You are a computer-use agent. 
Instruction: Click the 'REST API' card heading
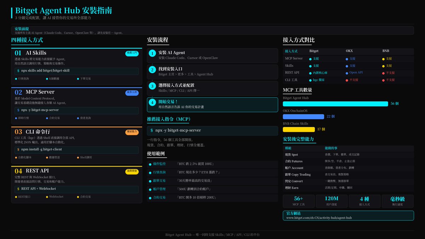point(37,171)
